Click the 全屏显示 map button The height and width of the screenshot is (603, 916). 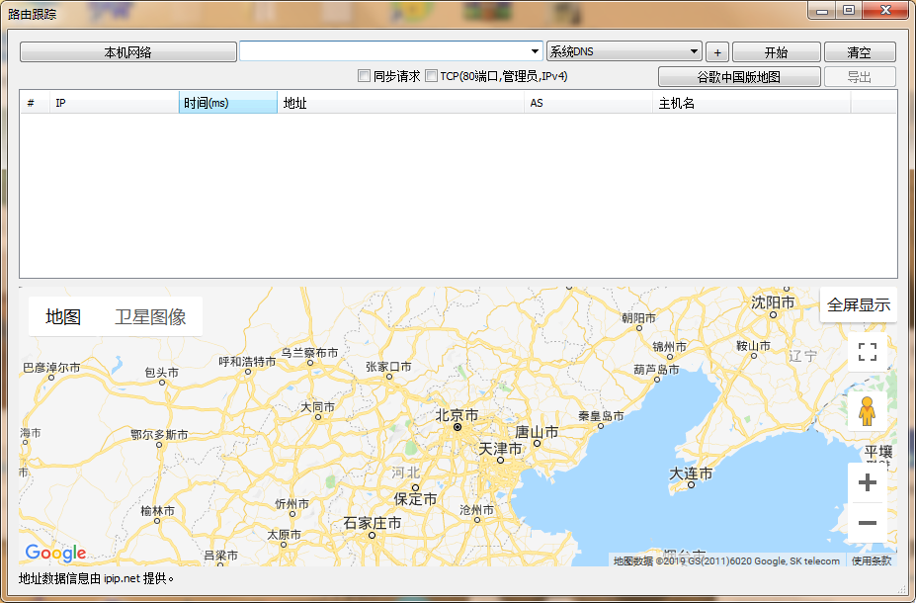(858, 304)
